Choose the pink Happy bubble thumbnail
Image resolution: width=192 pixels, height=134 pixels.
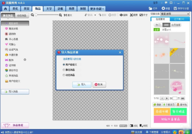(x=177, y=87)
